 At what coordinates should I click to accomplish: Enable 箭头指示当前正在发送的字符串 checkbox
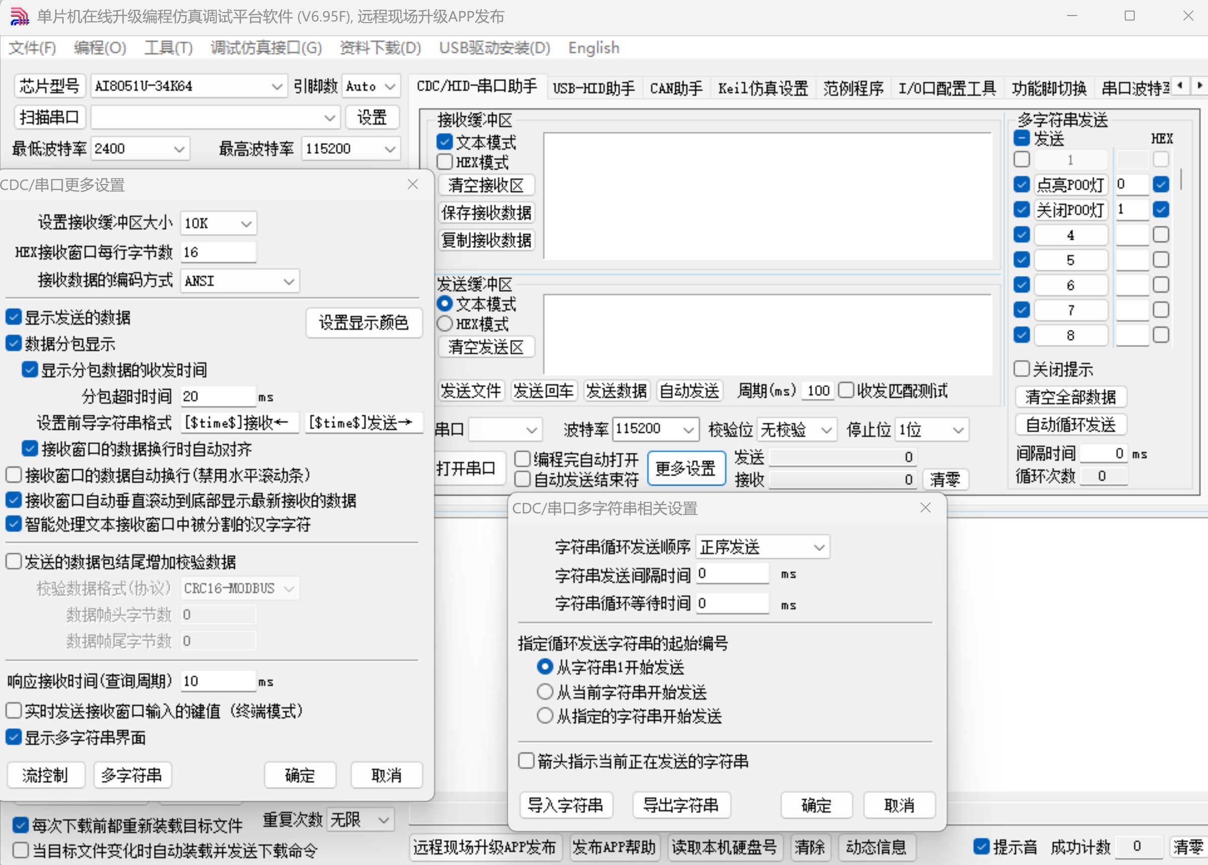526,761
